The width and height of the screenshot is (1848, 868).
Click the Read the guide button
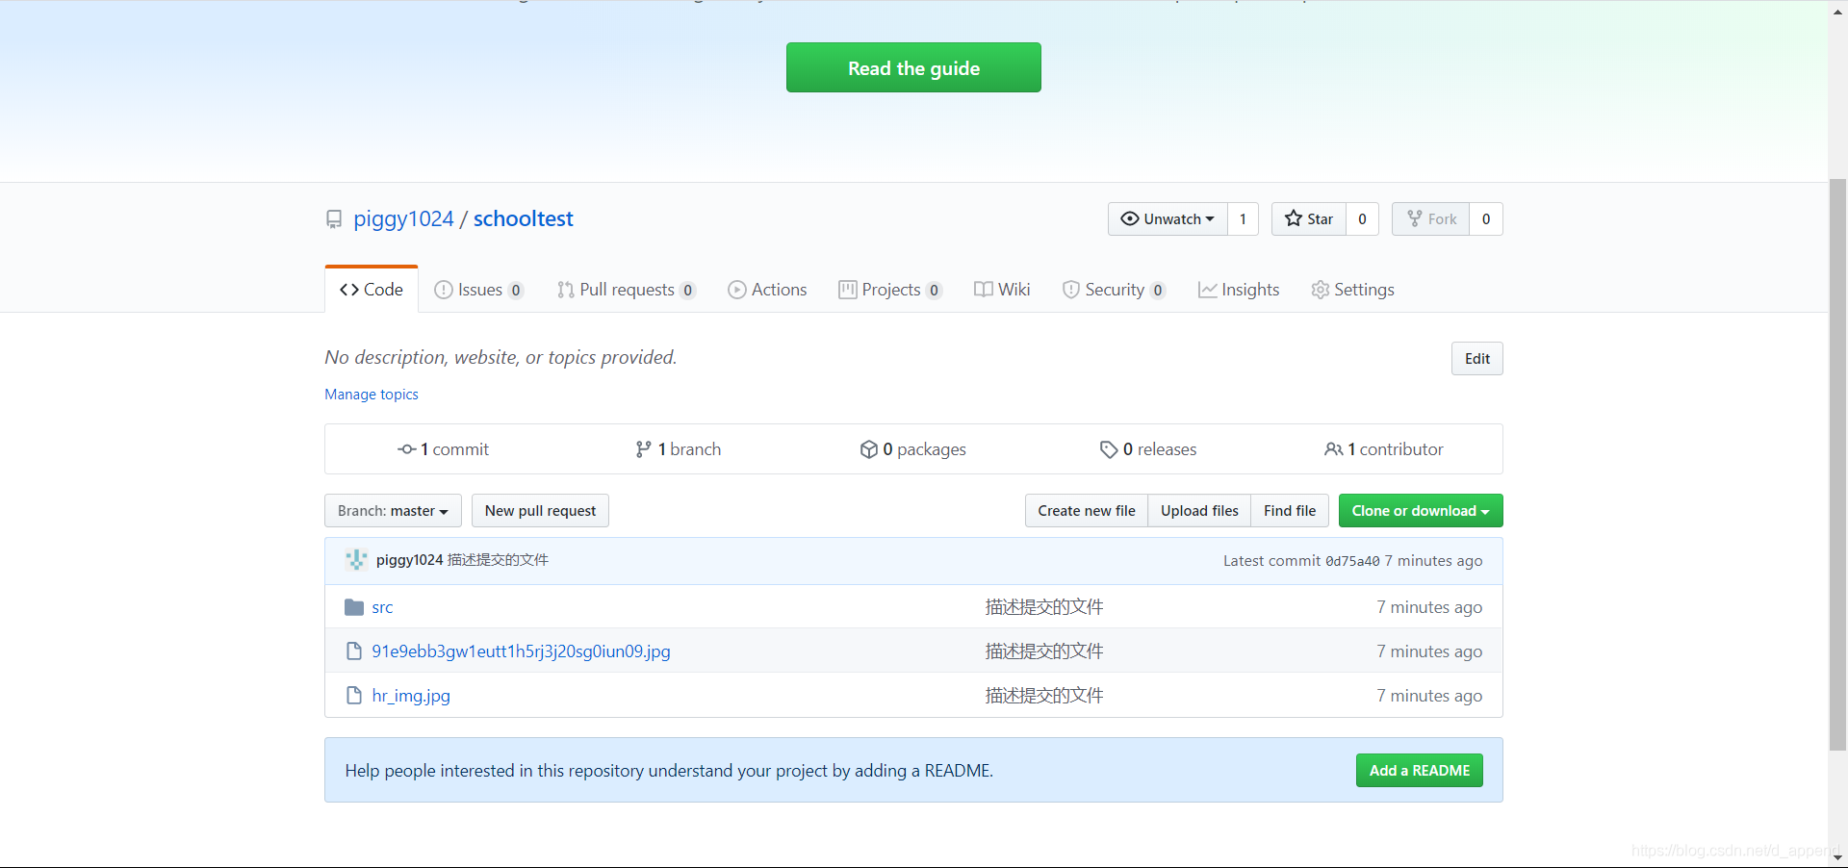913,67
